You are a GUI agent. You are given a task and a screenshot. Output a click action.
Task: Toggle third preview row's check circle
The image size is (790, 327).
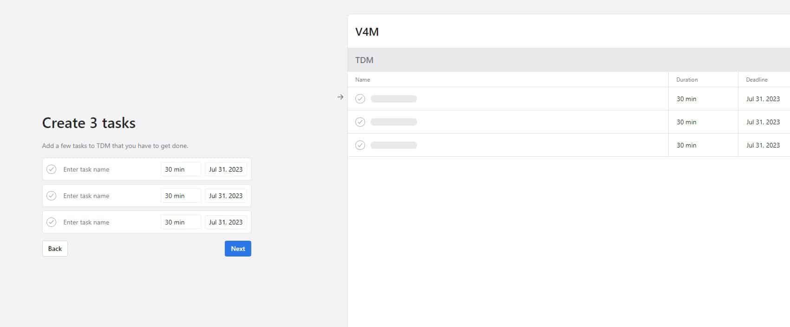point(360,145)
